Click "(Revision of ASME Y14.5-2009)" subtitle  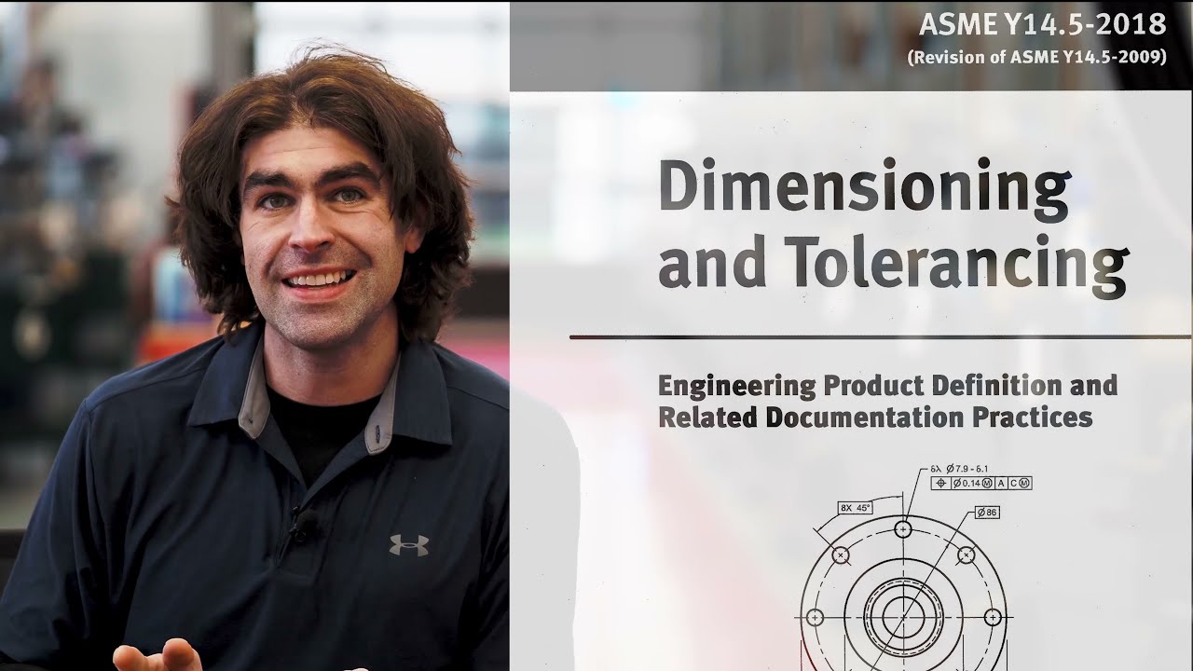pyautogui.click(x=1036, y=57)
